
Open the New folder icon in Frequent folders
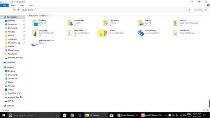pyautogui.click(x=176, y=33)
